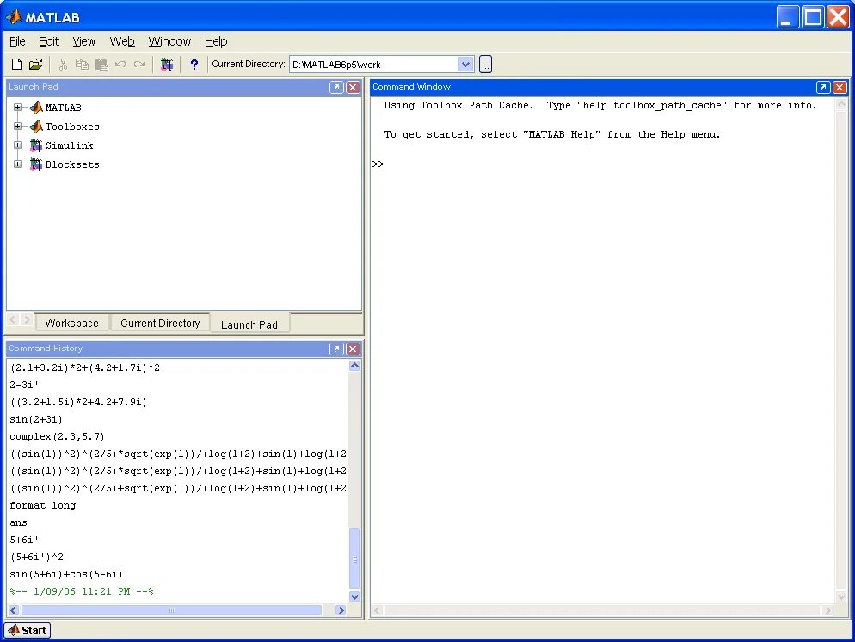Expand the Toolboxes tree node
Image resolution: width=855 pixels, height=642 pixels.
[x=17, y=126]
